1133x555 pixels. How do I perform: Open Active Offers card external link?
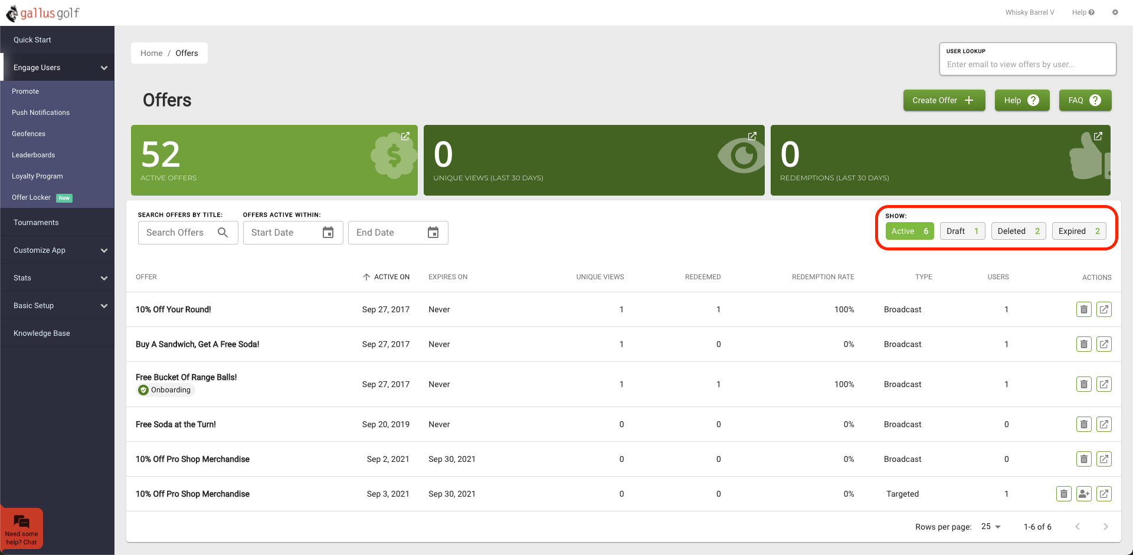tap(405, 136)
